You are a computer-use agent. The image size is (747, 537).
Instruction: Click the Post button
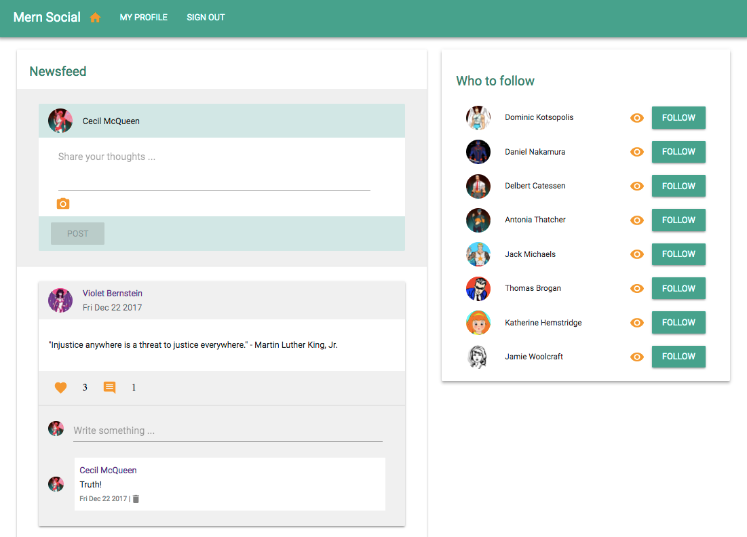tap(77, 233)
